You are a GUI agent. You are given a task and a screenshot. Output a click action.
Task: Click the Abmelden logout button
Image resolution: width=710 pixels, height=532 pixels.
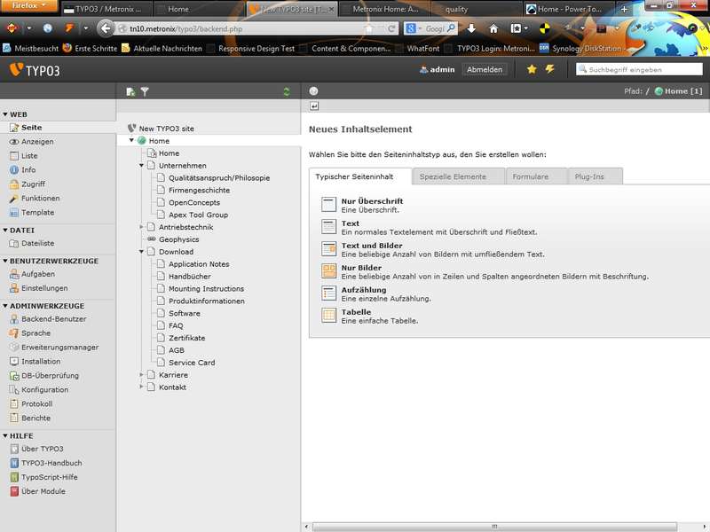point(485,69)
